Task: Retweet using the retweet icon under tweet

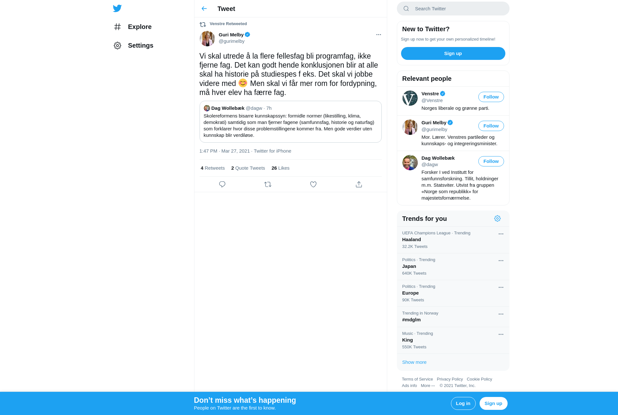Action: click(268, 184)
